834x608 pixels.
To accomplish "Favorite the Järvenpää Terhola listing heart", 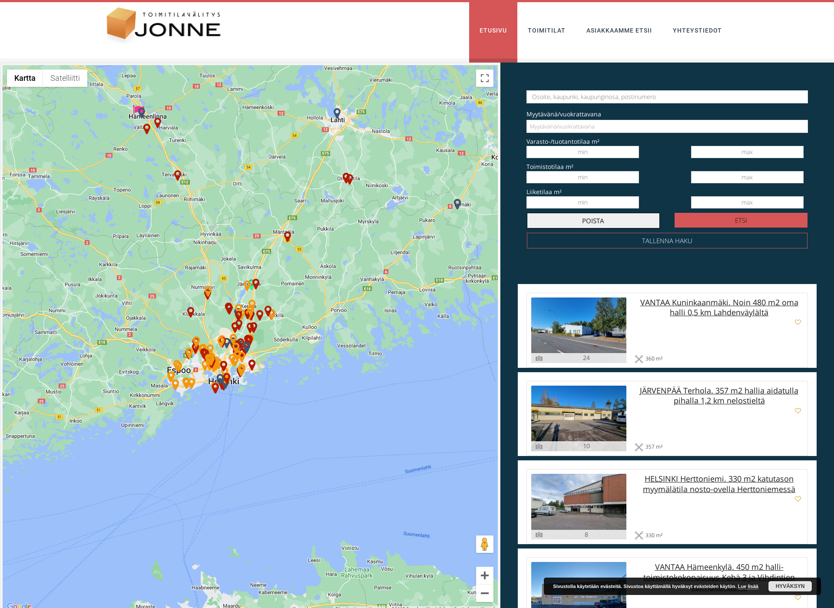I will (798, 411).
